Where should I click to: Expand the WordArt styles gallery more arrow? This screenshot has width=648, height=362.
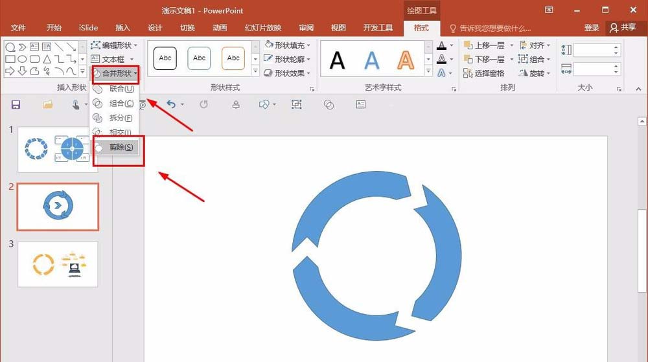(x=428, y=71)
